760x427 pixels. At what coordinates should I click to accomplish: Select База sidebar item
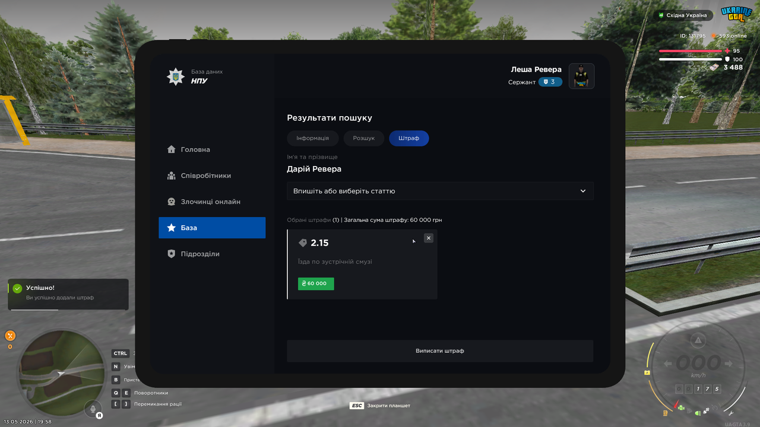[x=212, y=228]
